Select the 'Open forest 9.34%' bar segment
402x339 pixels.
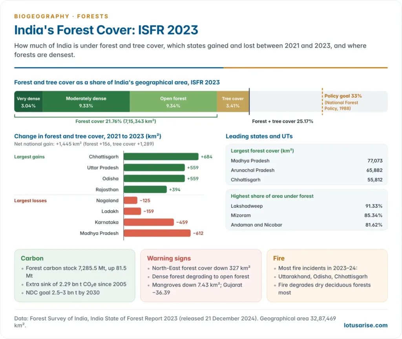[x=173, y=102]
